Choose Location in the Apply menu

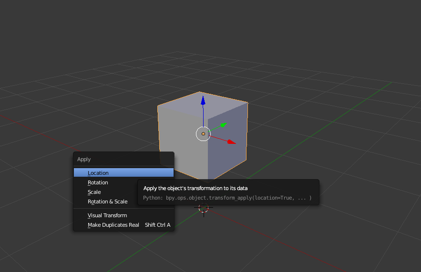tap(124, 173)
